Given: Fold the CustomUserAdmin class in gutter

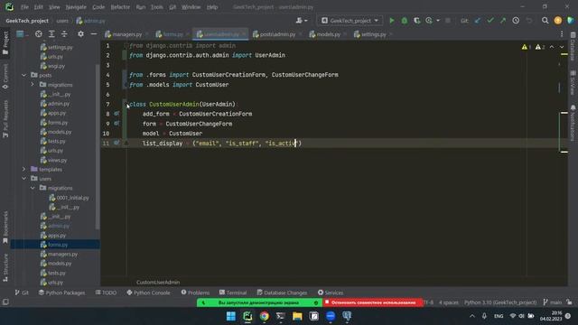Looking at the screenshot, I should pyautogui.click(x=126, y=104).
